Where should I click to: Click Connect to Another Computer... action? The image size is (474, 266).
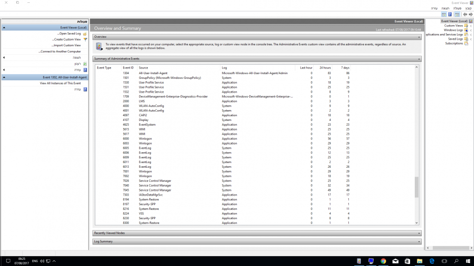(60, 51)
